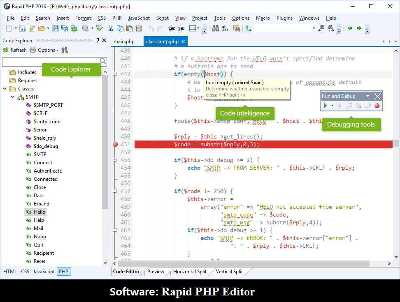Switch to Horizontal Split view
Viewport: 400px width, 302px height.
click(190, 272)
